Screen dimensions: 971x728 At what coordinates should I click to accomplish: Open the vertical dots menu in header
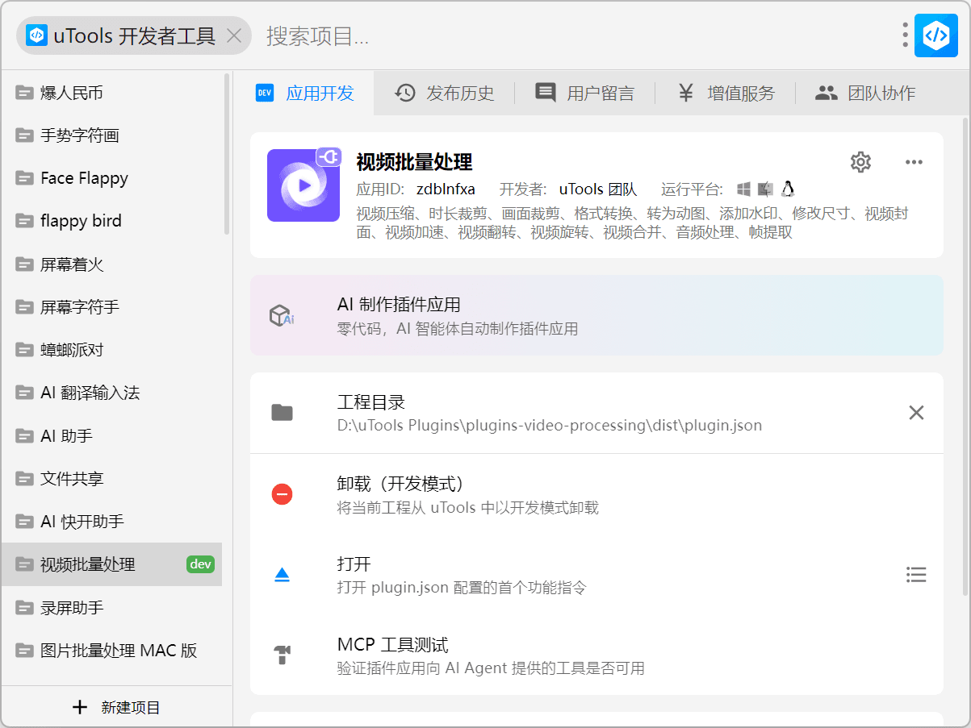[x=906, y=35]
